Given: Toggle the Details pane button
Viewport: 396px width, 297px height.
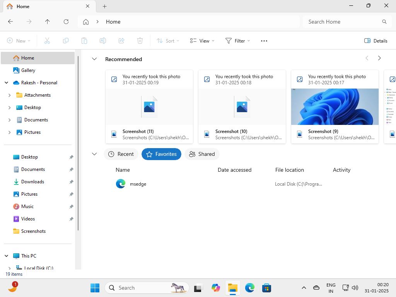Looking at the screenshot, I should point(376,41).
